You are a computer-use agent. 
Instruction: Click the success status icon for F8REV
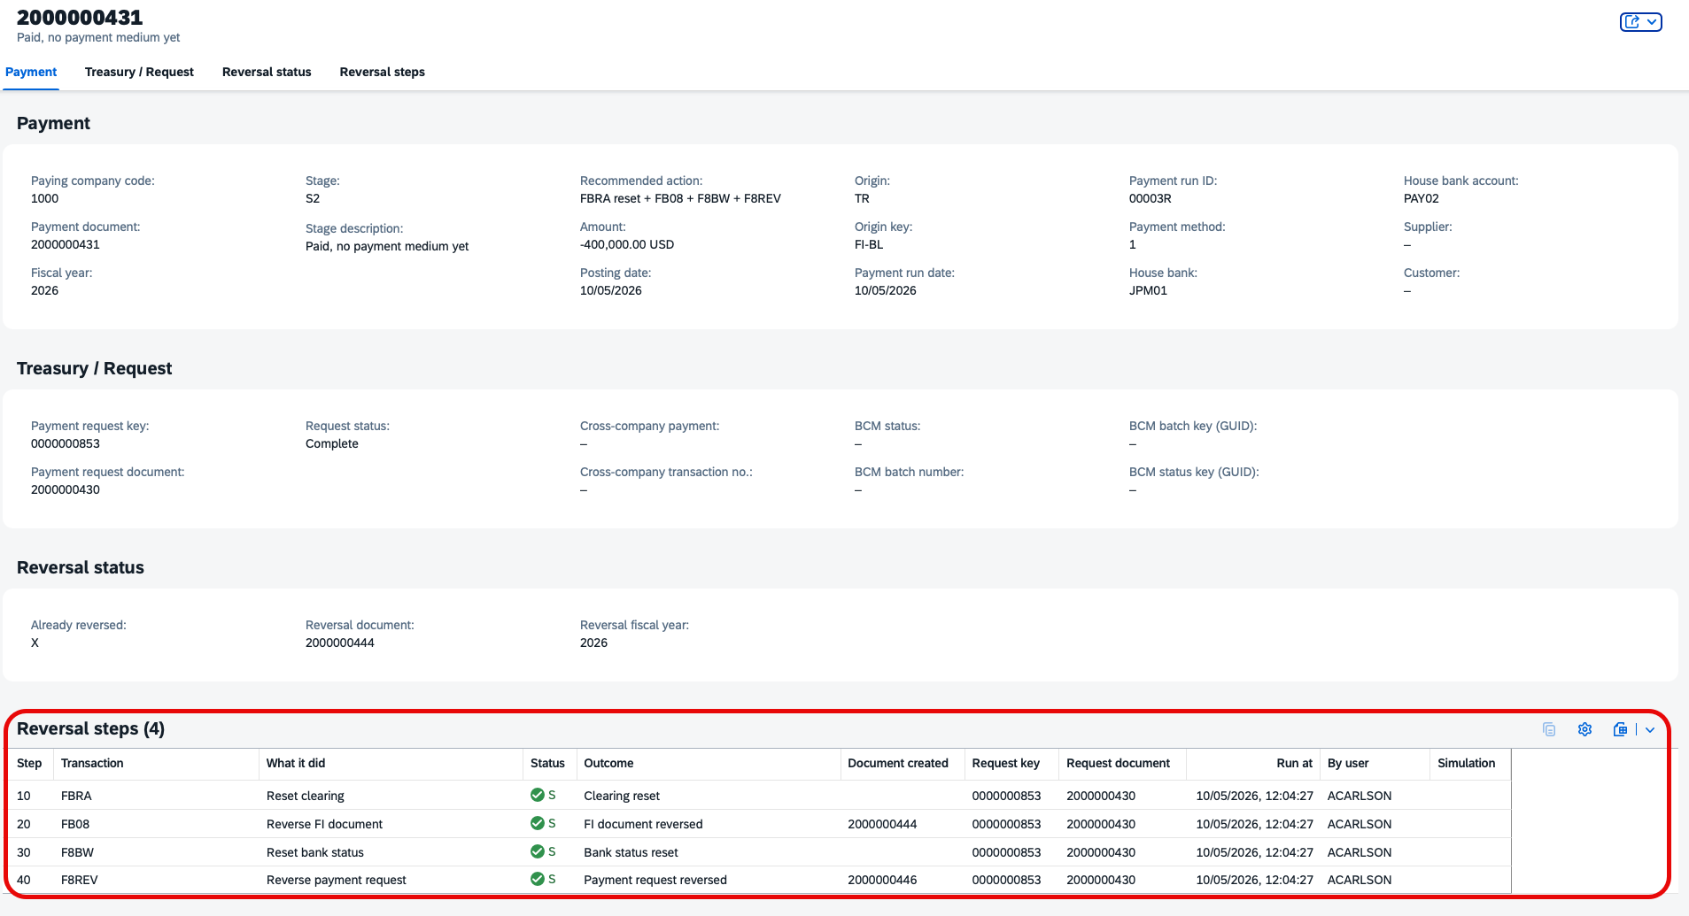(537, 879)
